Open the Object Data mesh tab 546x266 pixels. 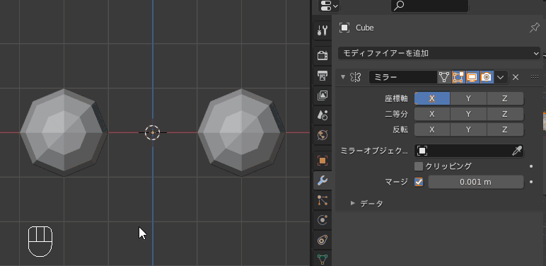pos(323,259)
